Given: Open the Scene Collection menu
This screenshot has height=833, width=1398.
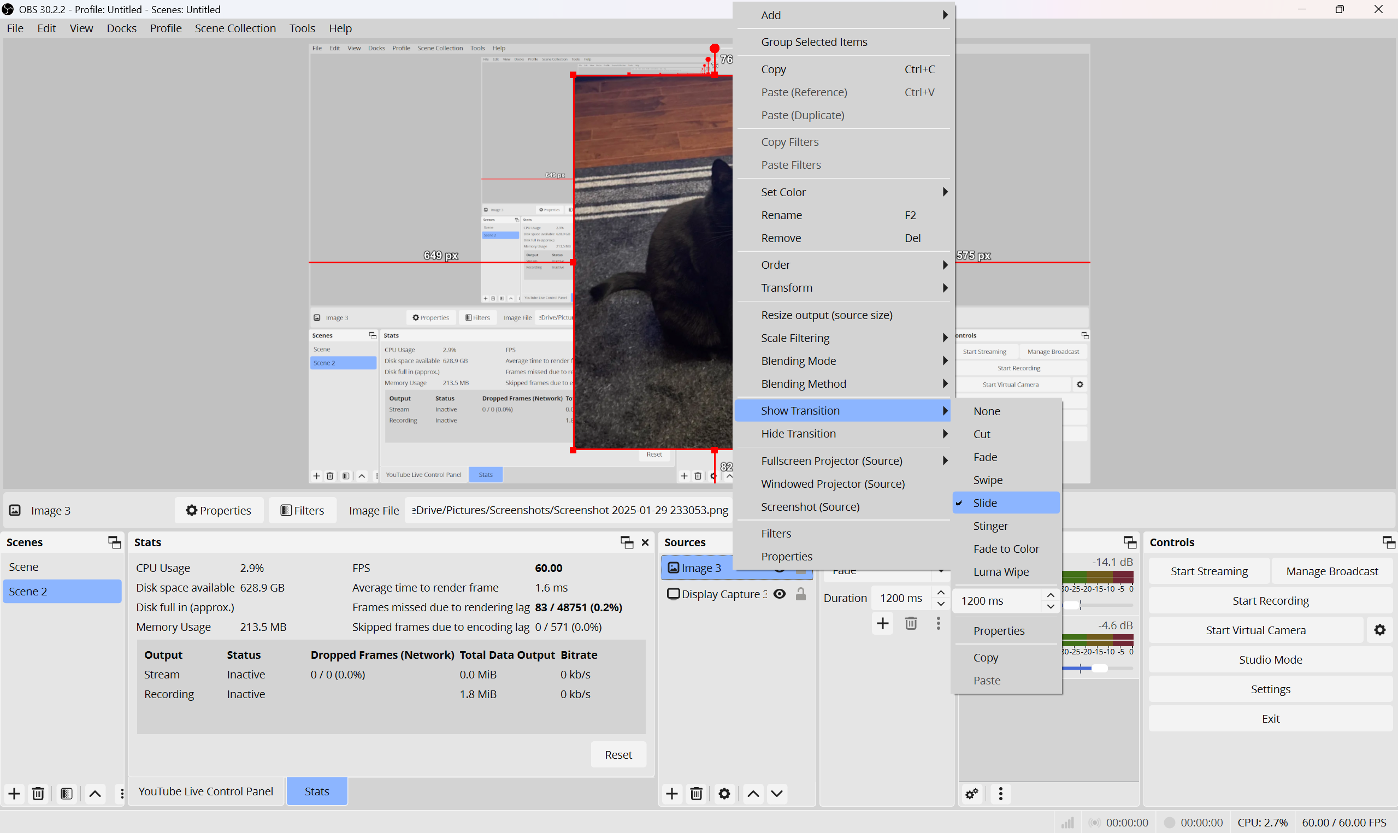Looking at the screenshot, I should pos(235,28).
